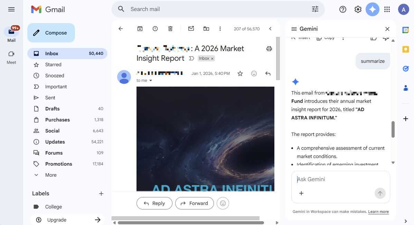Viewport: 414px width, 225px height.
Task: Open the Gemini panel menu icon
Action: coord(294,29)
